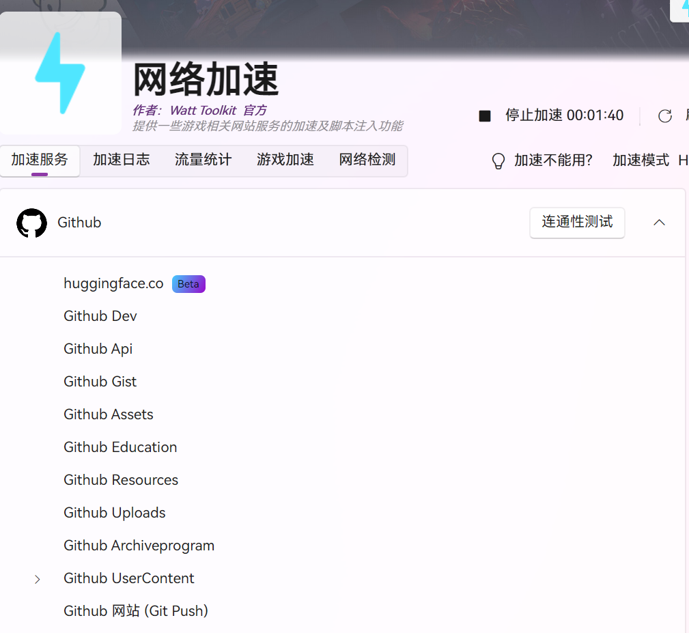The height and width of the screenshot is (633, 689).
Task: Open the 网络检测 tab
Action: 367,160
